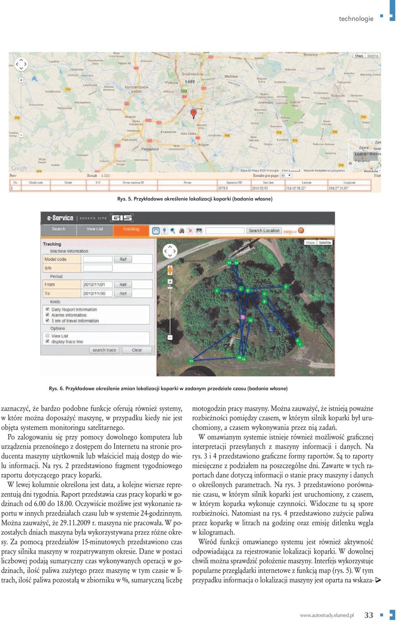397x623 pixels.
Task: Click the Street View pegman icon
Action: (x=170, y=270)
